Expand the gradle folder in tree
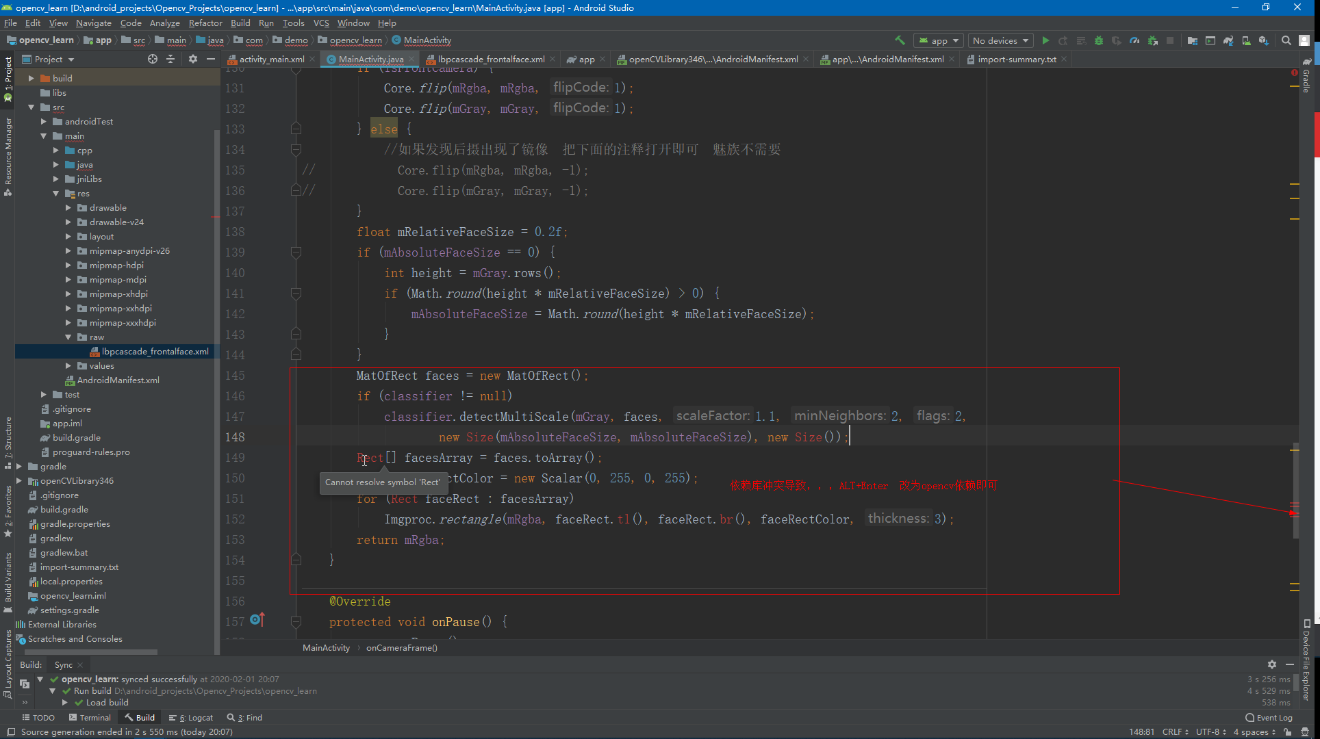1320x739 pixels. coord(19,466)
